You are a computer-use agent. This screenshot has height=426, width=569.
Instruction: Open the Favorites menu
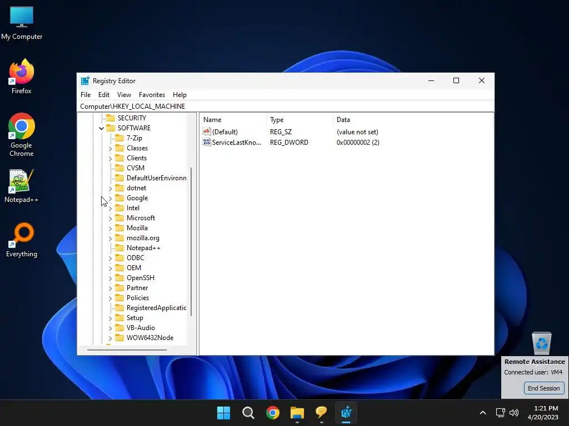coord(152,94)
